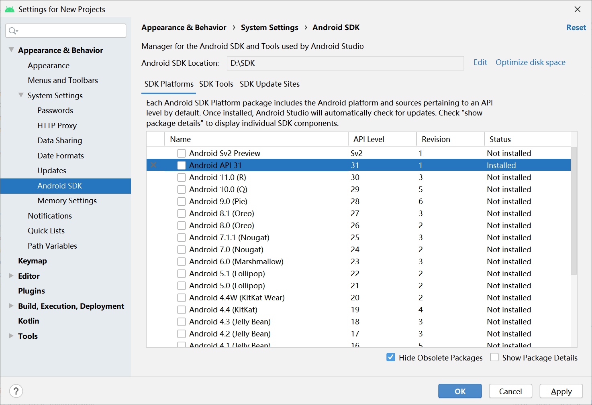Expand Build, Execution, Deployment section
Image resolution: width=592 pixels, height=405 pixels.
(11, 306)
